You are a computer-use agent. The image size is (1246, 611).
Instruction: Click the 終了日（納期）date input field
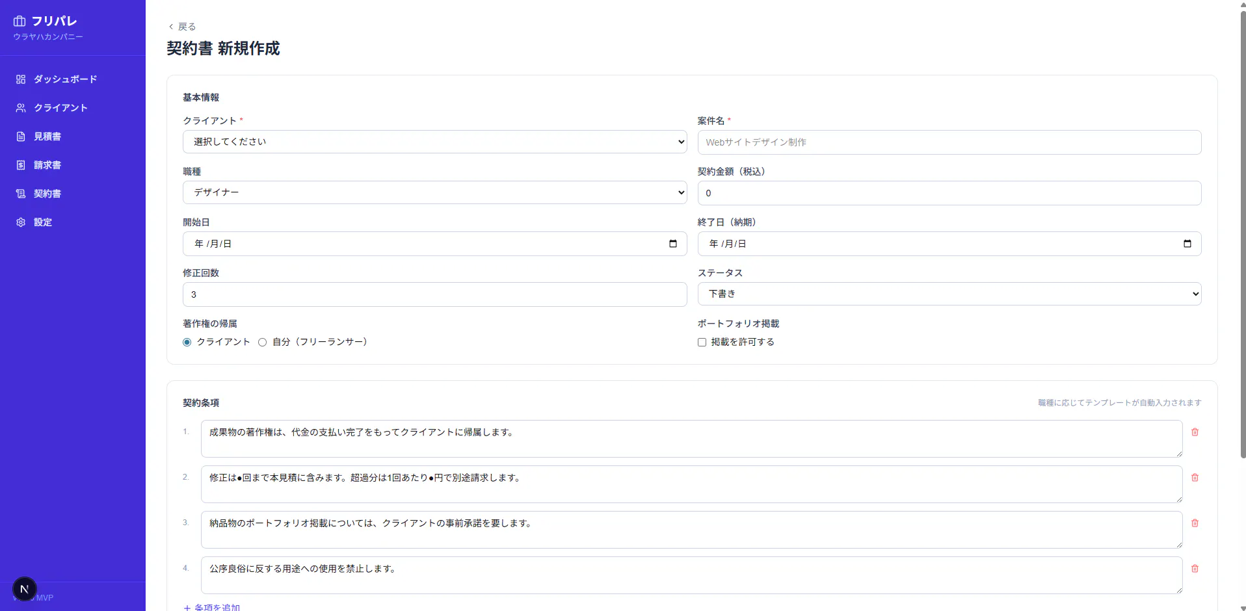949,244
